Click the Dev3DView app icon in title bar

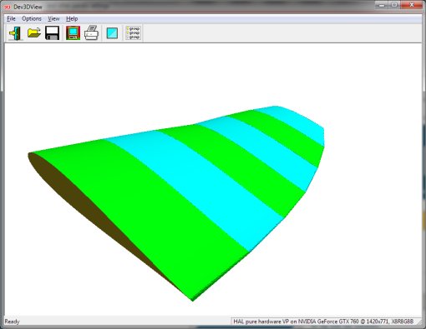pos(7,7)
